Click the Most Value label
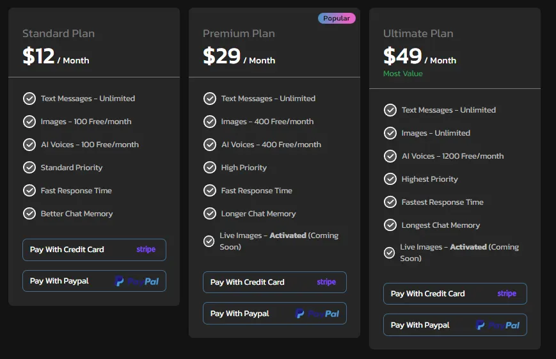The height and width of the screenshot is (359, 556). [403, 74]
